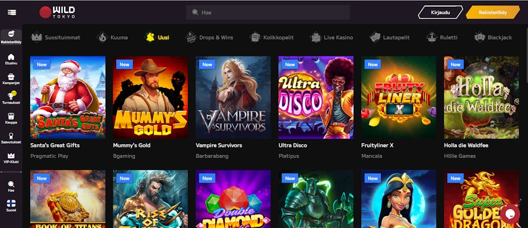
Task: Click the Suosituimmat crown icon
Action: pyautogui.click(x=36, y=37)
